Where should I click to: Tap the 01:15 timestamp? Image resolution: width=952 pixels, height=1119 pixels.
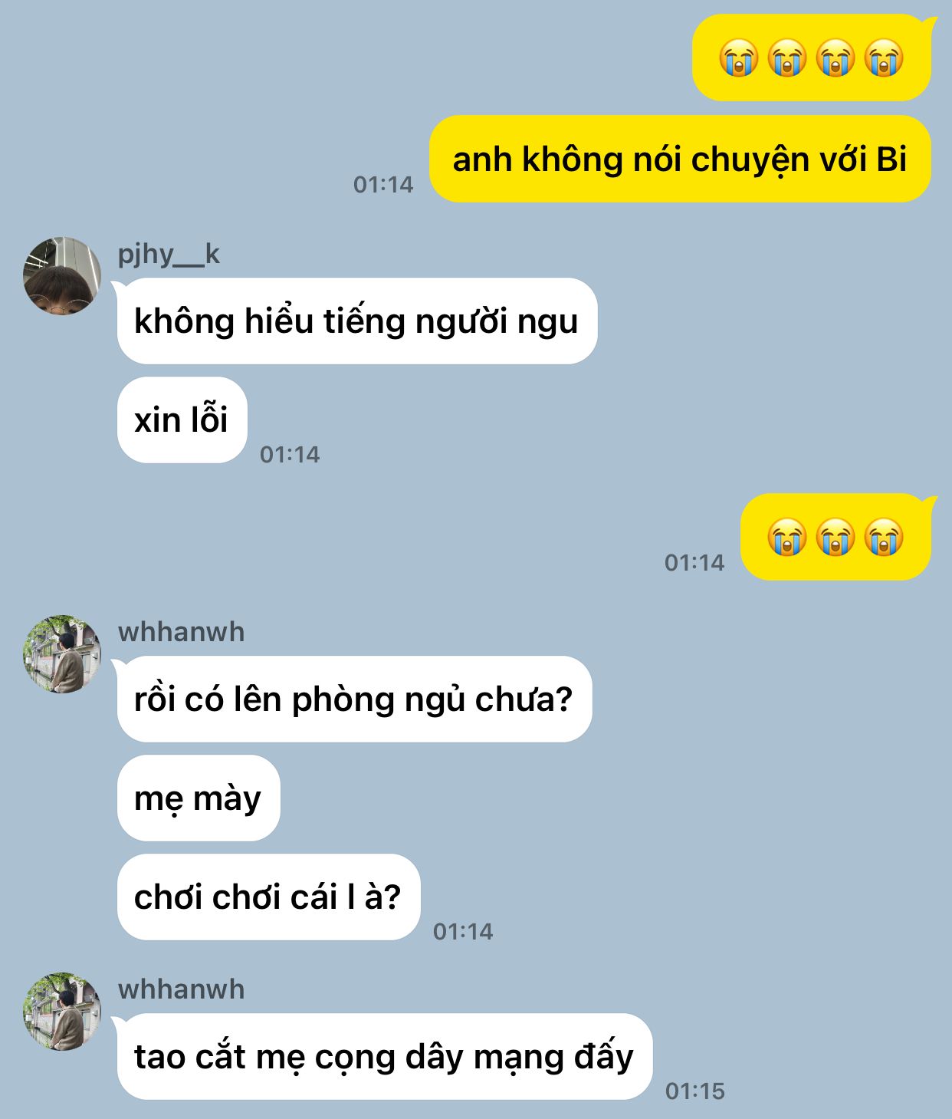pyautogui.click(x=694, y=1091)
